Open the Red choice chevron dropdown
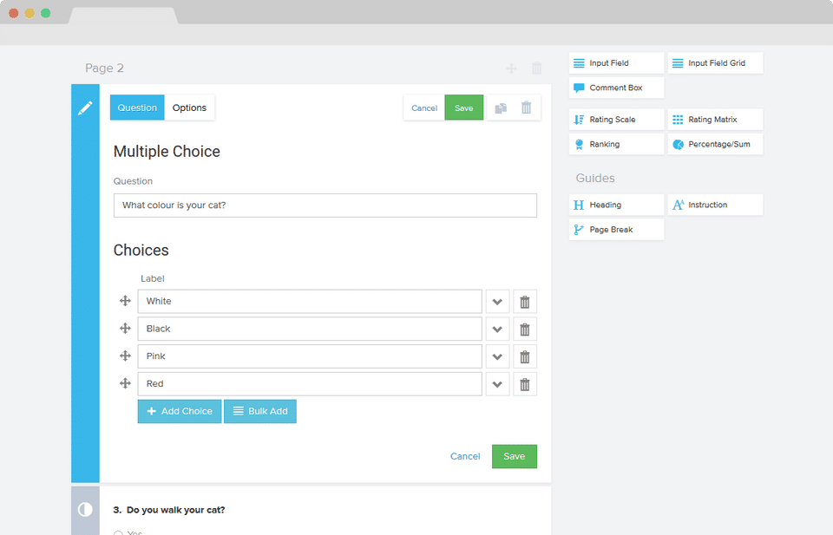This screenshot has height=535, width=833. tap(497, 384)
